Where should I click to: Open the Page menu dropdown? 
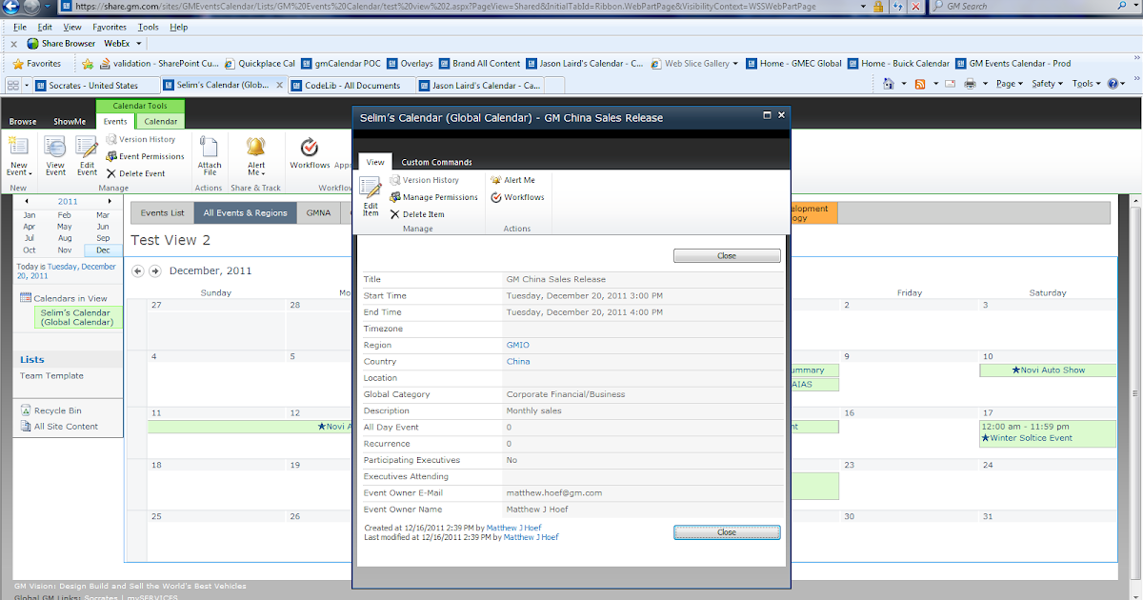click(x=1010, y=84)
